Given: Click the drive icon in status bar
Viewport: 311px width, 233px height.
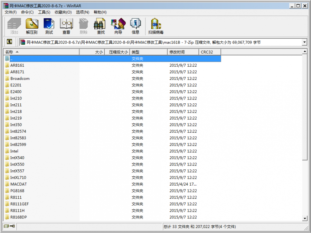Looking at the screenshot, I should point(6,226).
